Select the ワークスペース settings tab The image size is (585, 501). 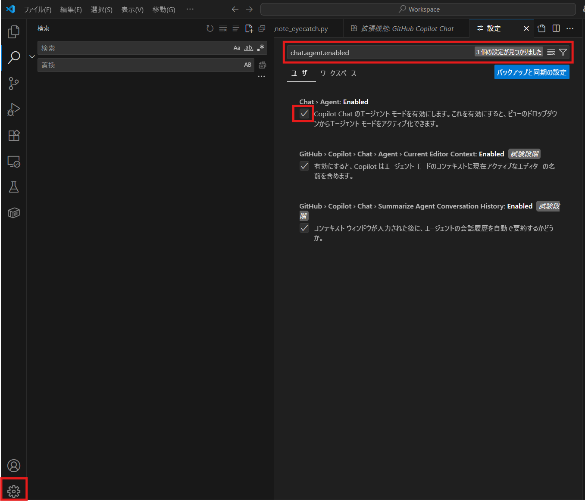click(338, 73)
